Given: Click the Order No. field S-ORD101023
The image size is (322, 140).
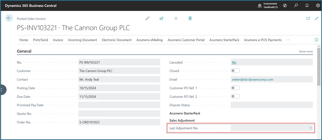Looking at the screenshot, I should point(119,122).
